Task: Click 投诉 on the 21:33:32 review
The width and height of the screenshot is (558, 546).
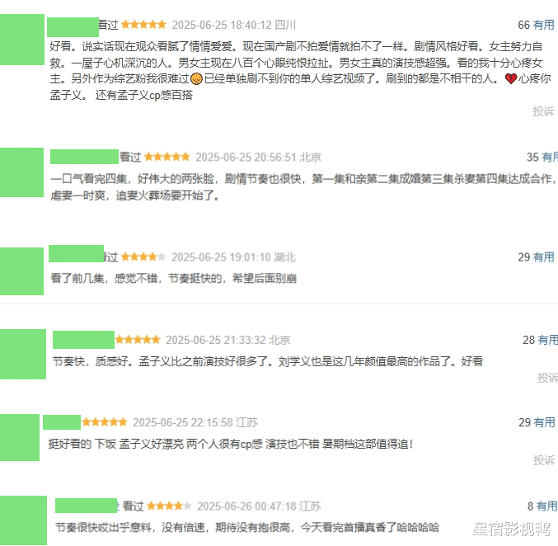Action: [547, 378]
